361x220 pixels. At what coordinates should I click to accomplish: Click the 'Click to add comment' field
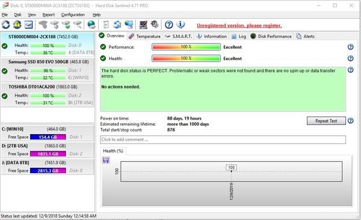pos(223,139)
